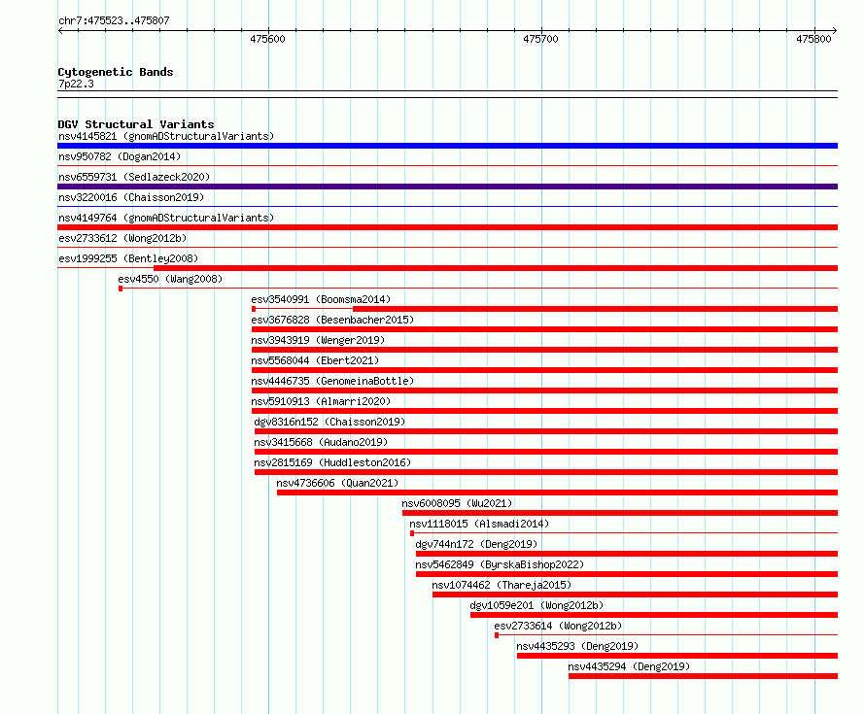
Task: Click the red bar under nsv4435294
Action: coord(704,676)
